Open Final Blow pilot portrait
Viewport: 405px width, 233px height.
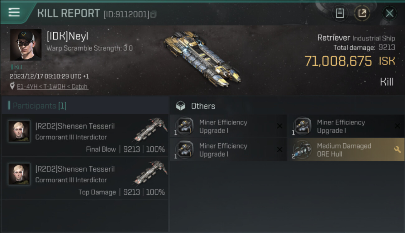pyautogui.click(x=19, y=131)
